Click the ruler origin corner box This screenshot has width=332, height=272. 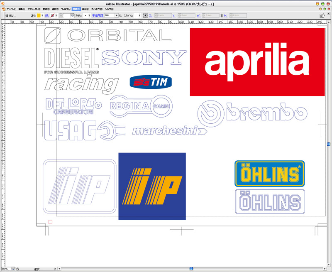[x=2, y=21]
